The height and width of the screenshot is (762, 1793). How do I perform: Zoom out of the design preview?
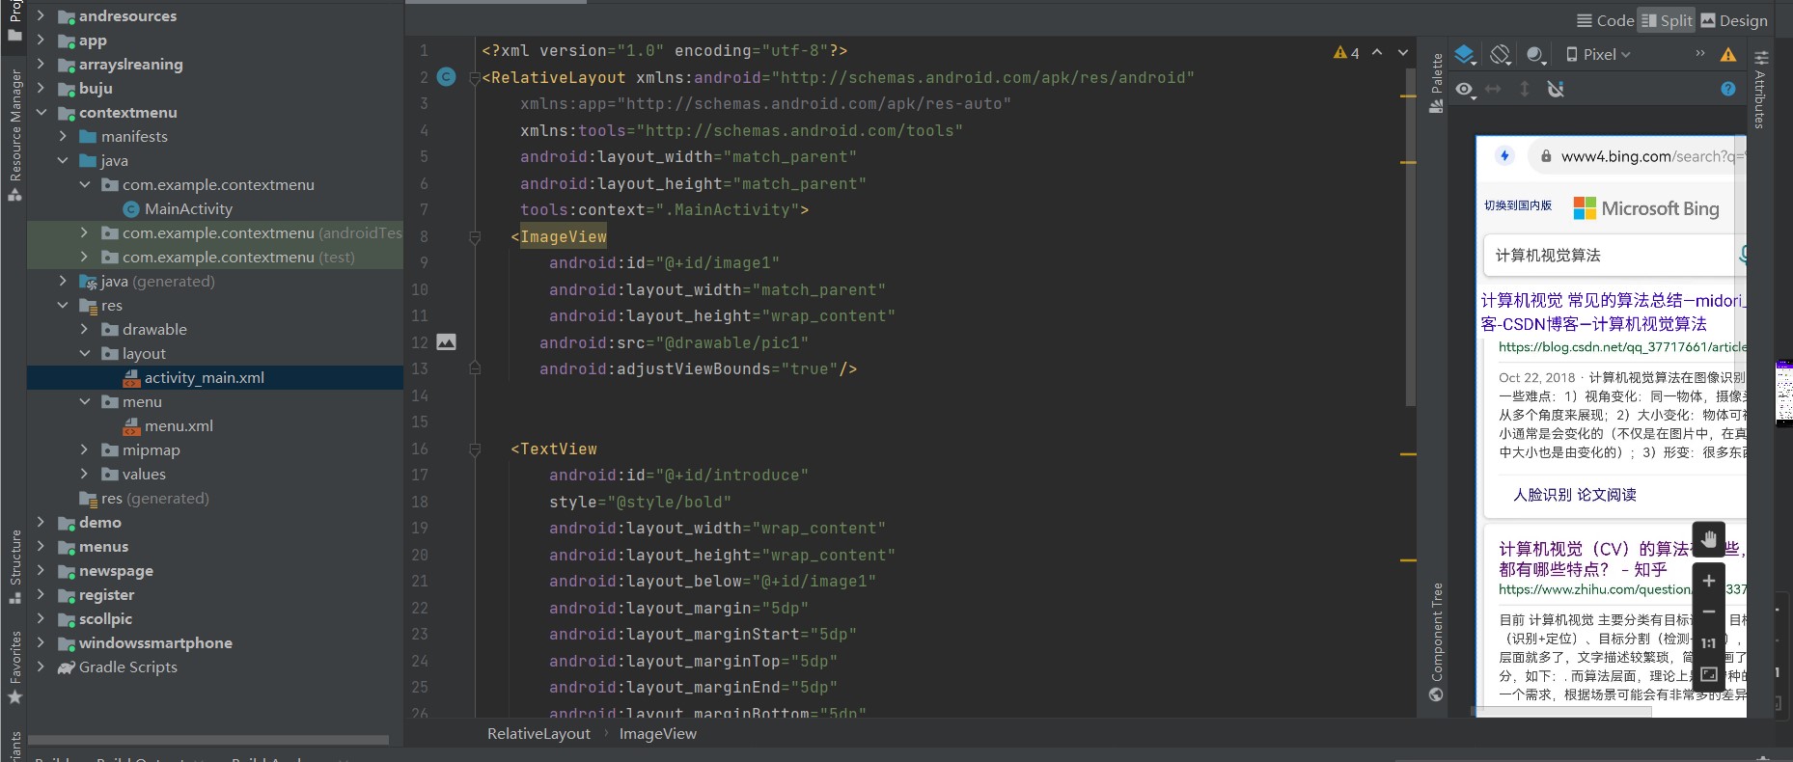tap(1709, 612)
